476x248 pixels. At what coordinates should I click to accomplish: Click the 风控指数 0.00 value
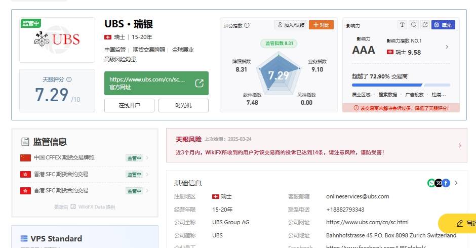[306, 103]
